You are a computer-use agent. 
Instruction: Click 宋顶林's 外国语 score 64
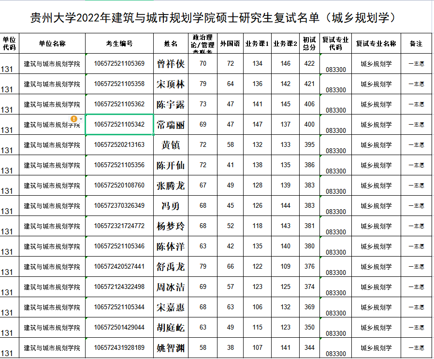click(x=230, y=84)
